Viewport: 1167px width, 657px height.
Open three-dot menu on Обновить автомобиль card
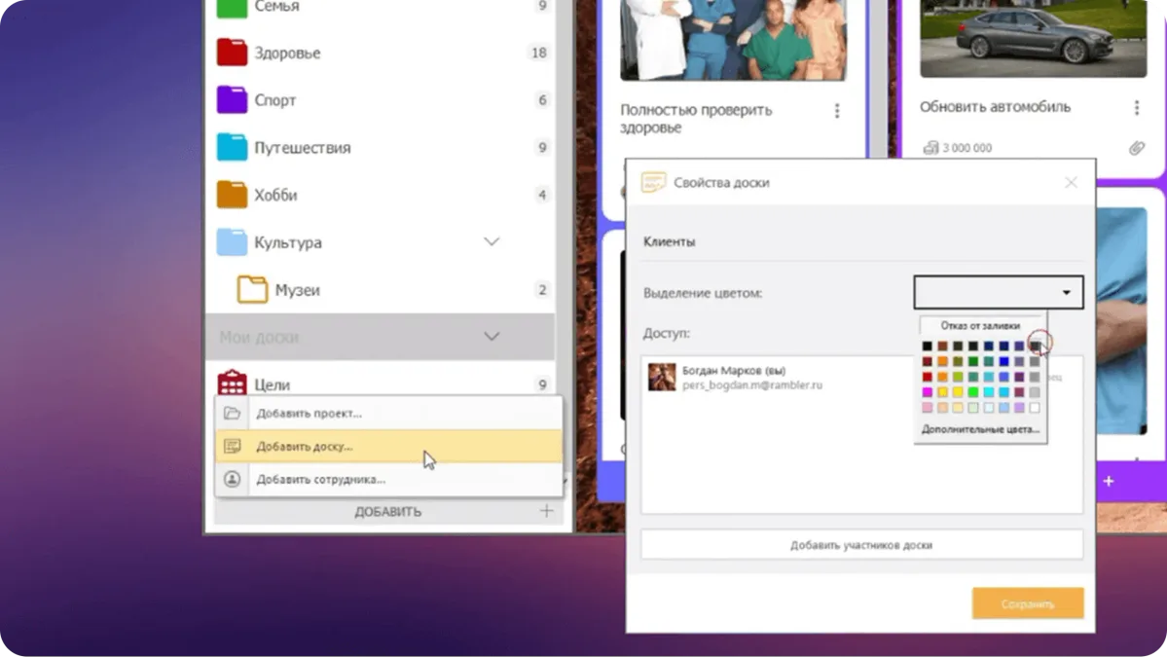tap(1136, 108)
